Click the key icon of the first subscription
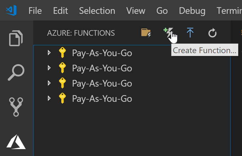Screen dimensions: 242x156 click(x=62, y=53)
